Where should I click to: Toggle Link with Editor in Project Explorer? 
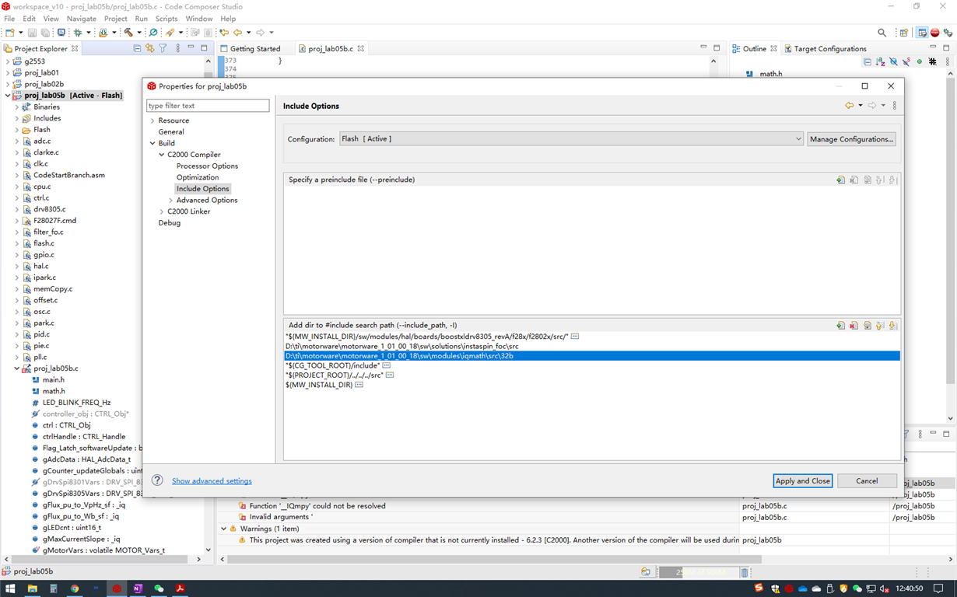[x=149, y=48]
